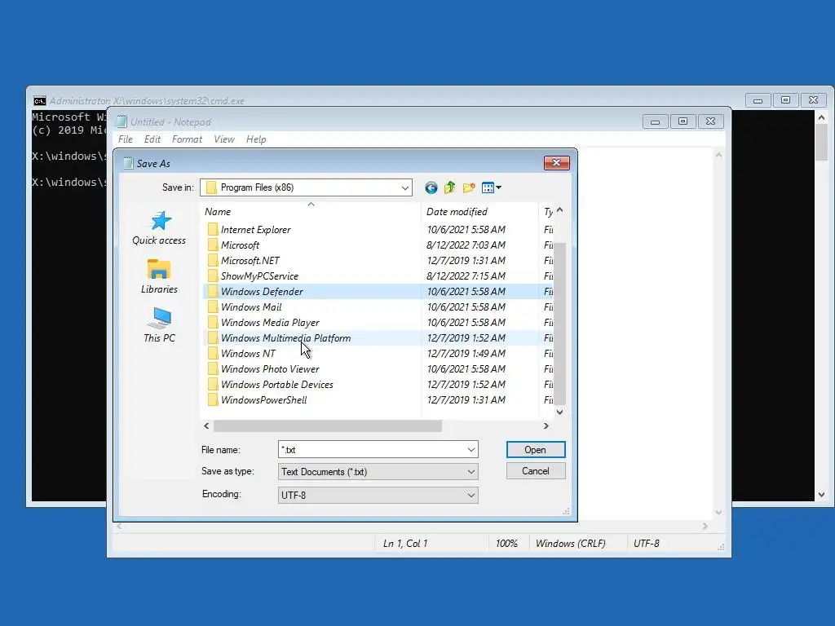Viewport: 835px width, 626px height.
Task: Click the Notepad title bar icon
Action: coord(121,122)
